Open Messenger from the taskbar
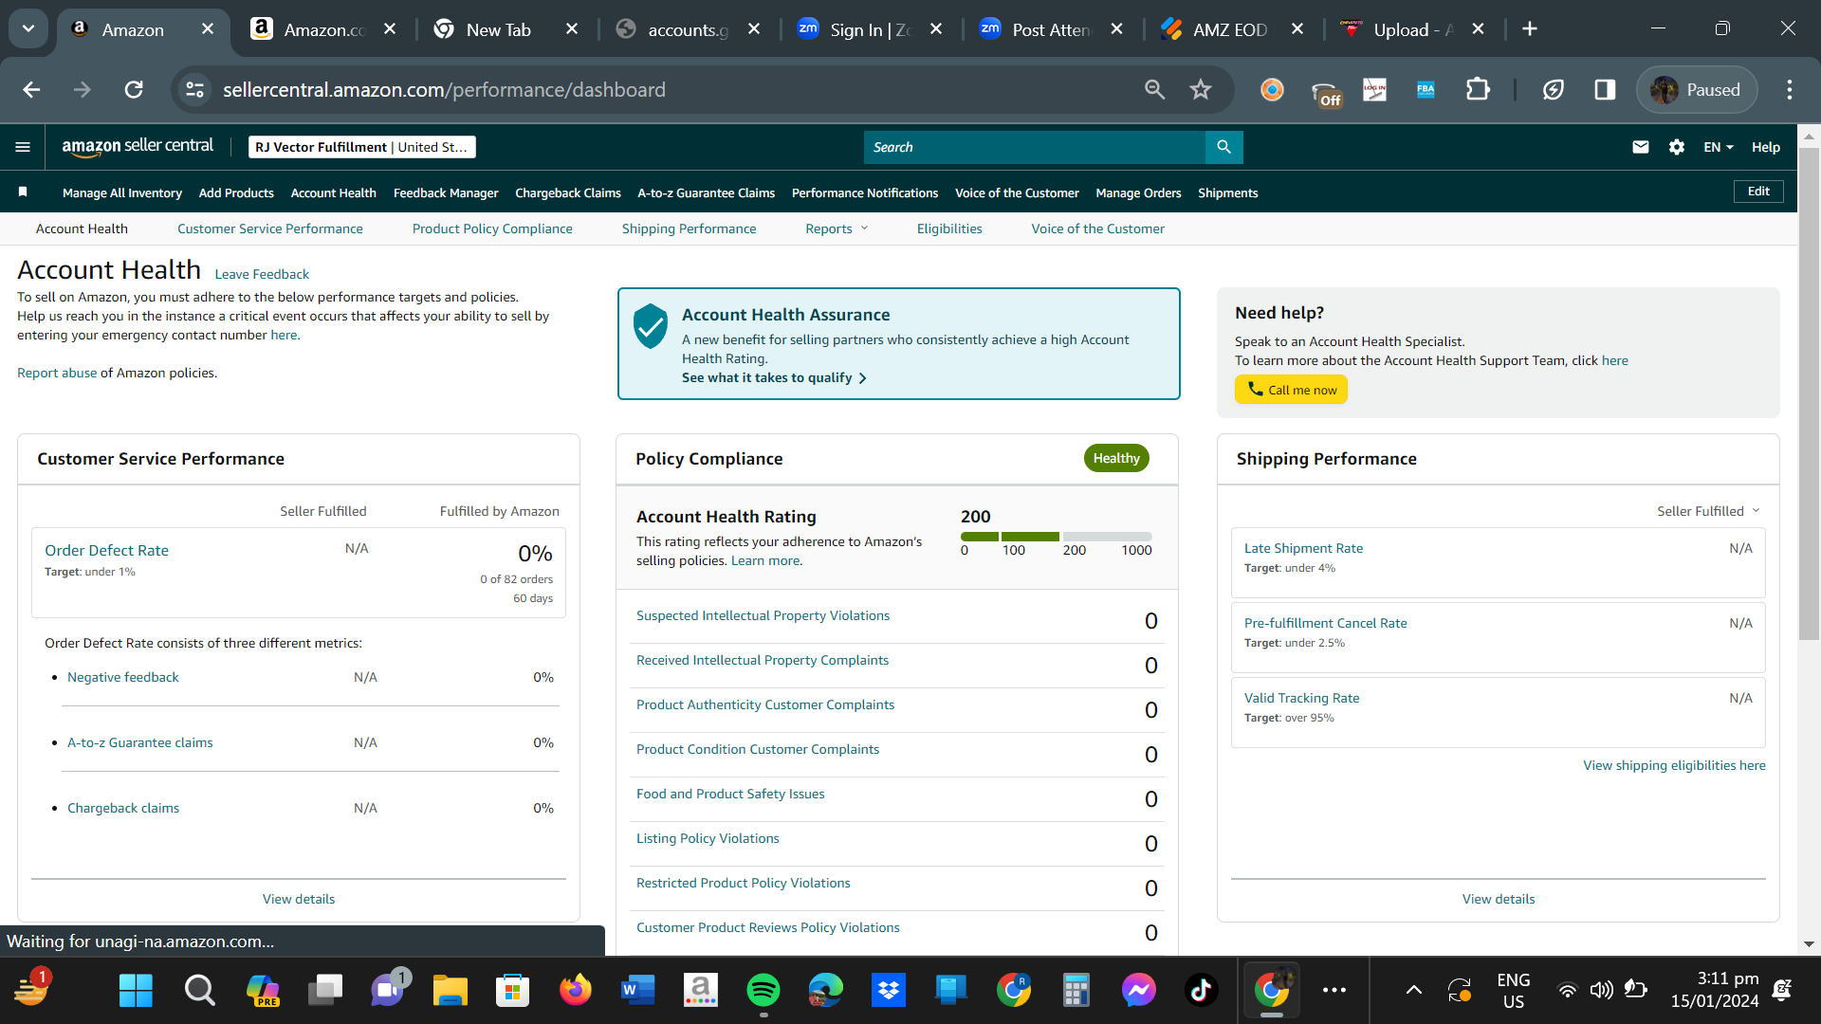The width and height of the screenshot is (1821, 1024). pyautogui.click(x=1138, y=991)
